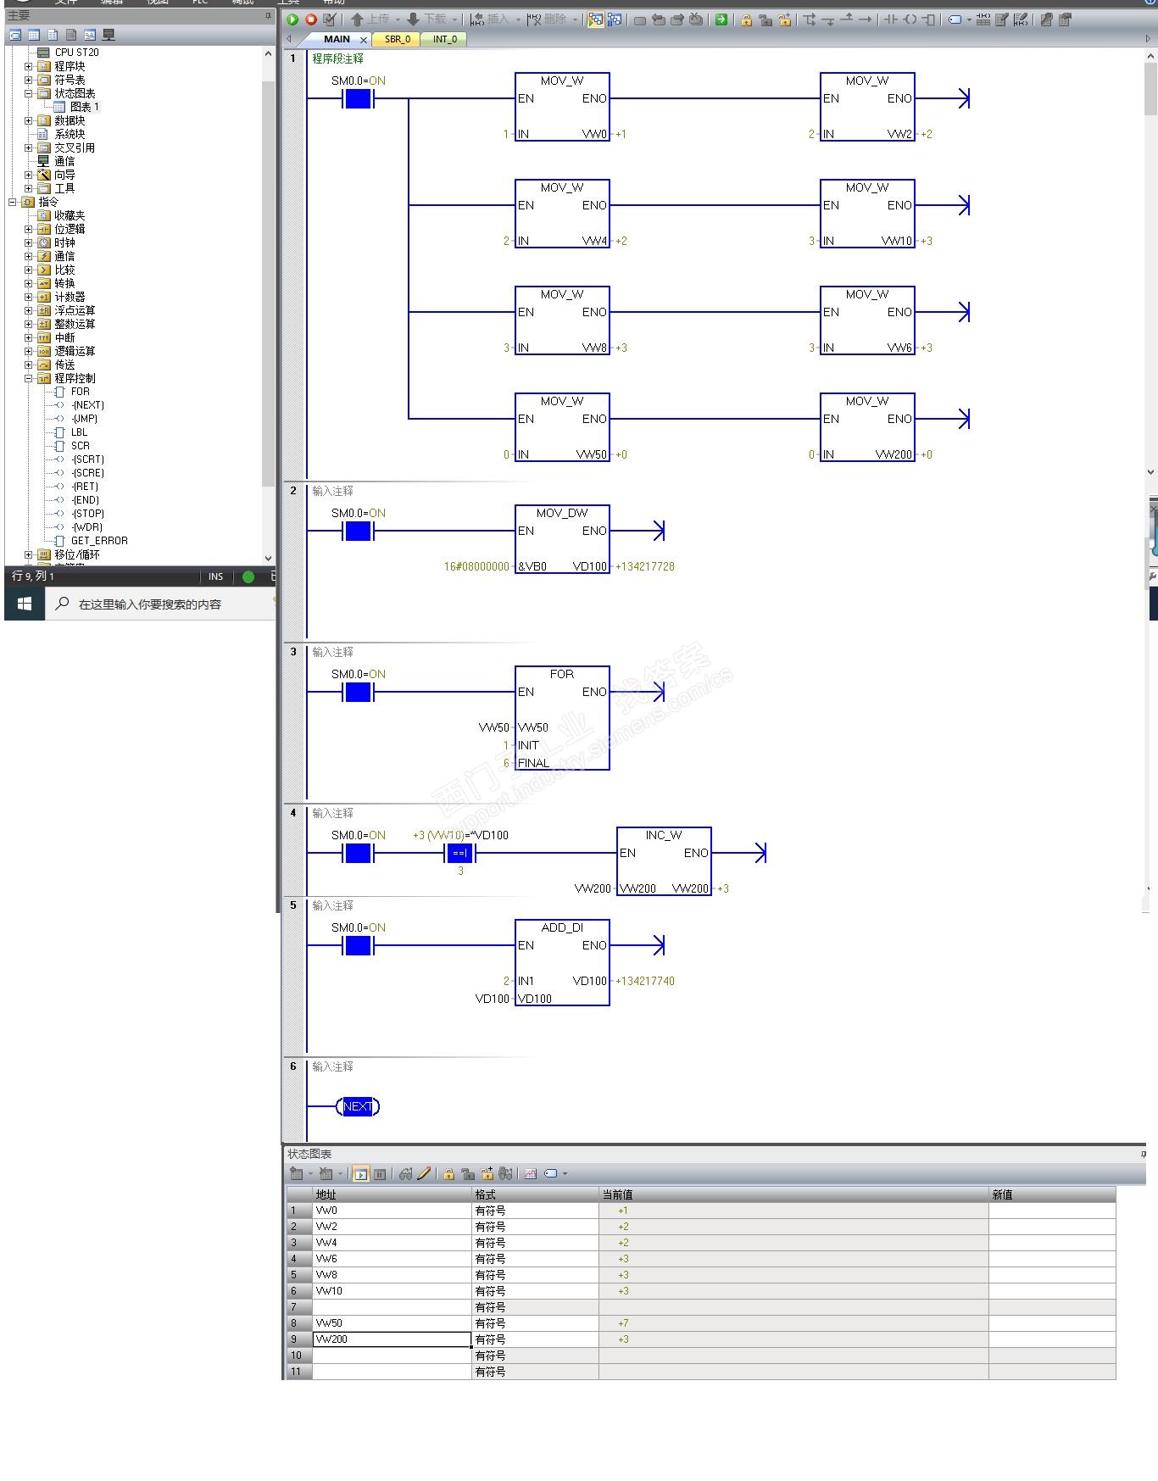Click the unforce-all icon in main toolbar
The image size is (1158, 1481).
[x=785, y=19]
